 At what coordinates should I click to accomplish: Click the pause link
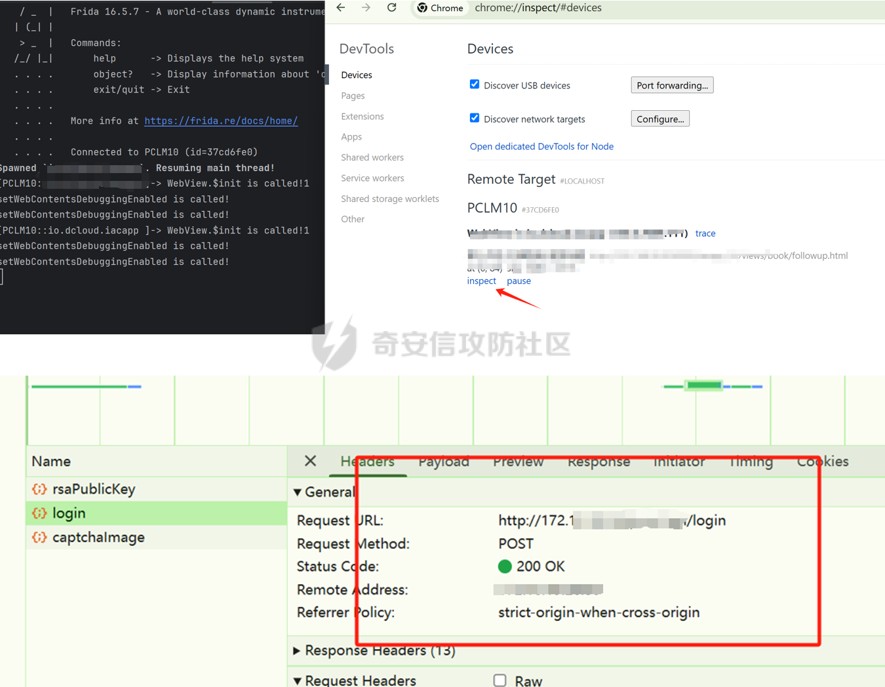(x=519, y=281)
